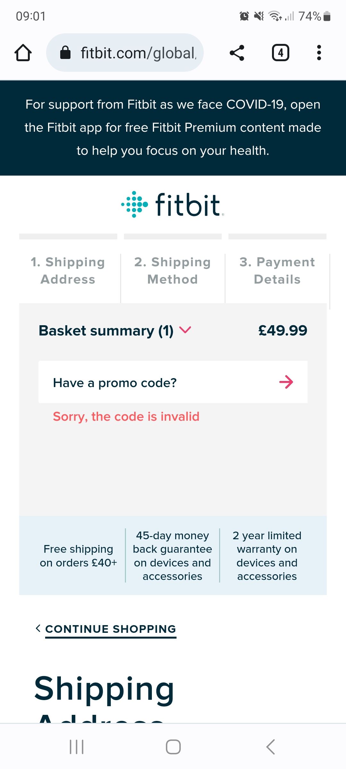Tap the alarm icon in status bar

pyautogui.click(x=244, y=16)
